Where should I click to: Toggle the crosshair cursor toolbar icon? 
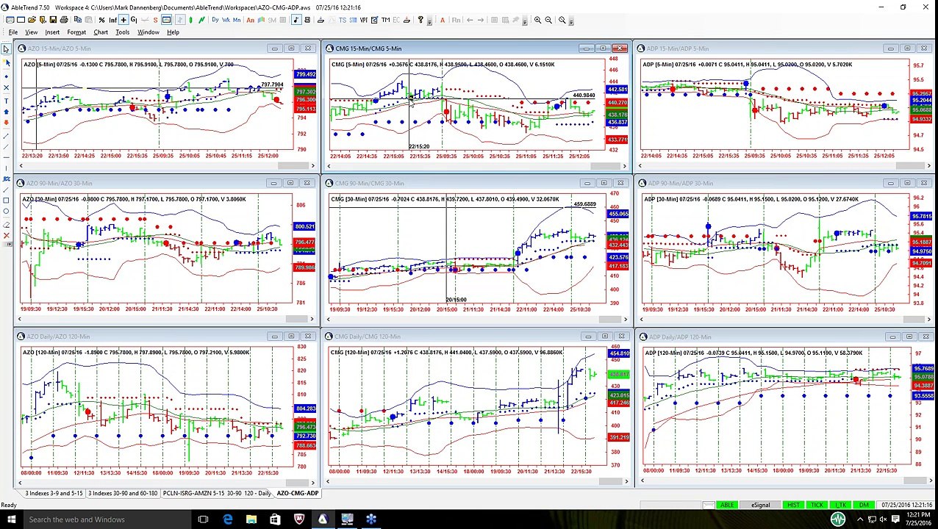pyautogui.click(x=123, y=20)
